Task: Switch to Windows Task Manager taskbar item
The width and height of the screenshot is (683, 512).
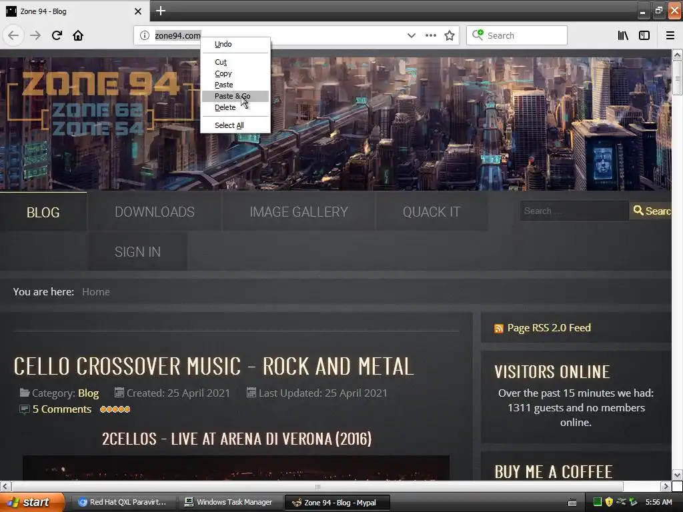Action: coord(229,502)
